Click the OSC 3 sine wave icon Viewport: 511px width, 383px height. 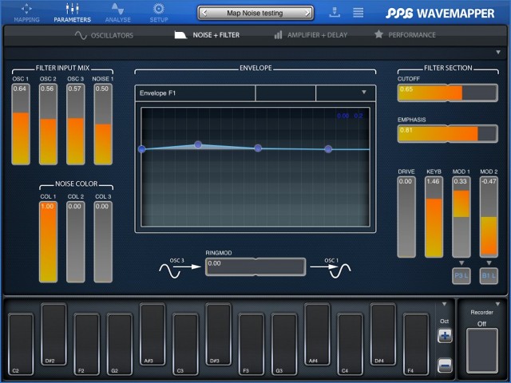(171, 270)
